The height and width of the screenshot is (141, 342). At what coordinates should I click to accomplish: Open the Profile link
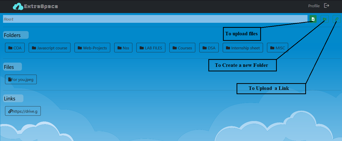314,6
